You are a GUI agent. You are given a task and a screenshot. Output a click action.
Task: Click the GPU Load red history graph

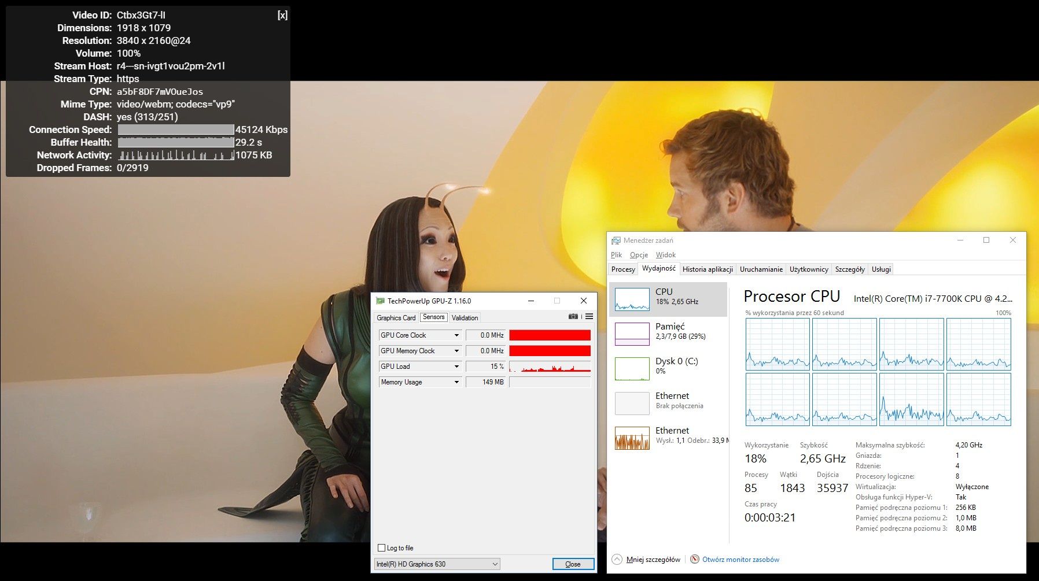click(550, 367)
